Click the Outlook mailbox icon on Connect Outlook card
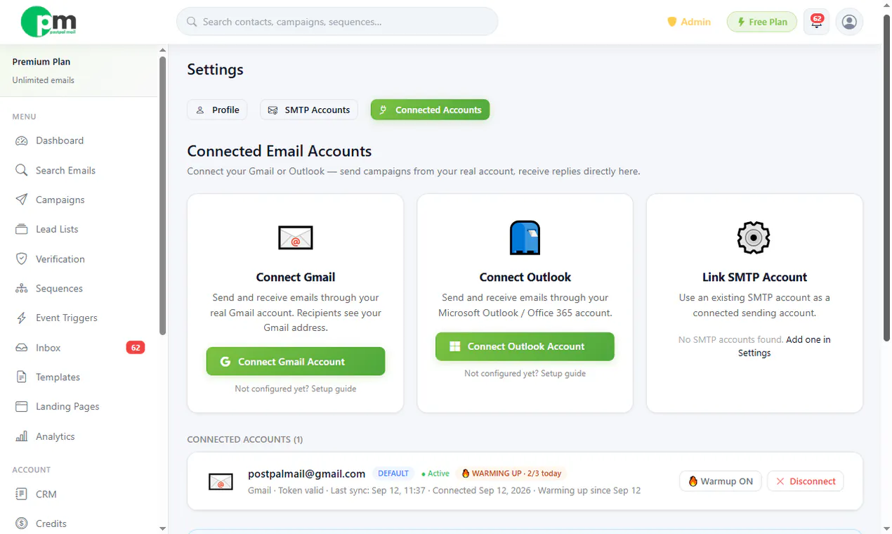The image size is (892, 534). coord(525,237)
